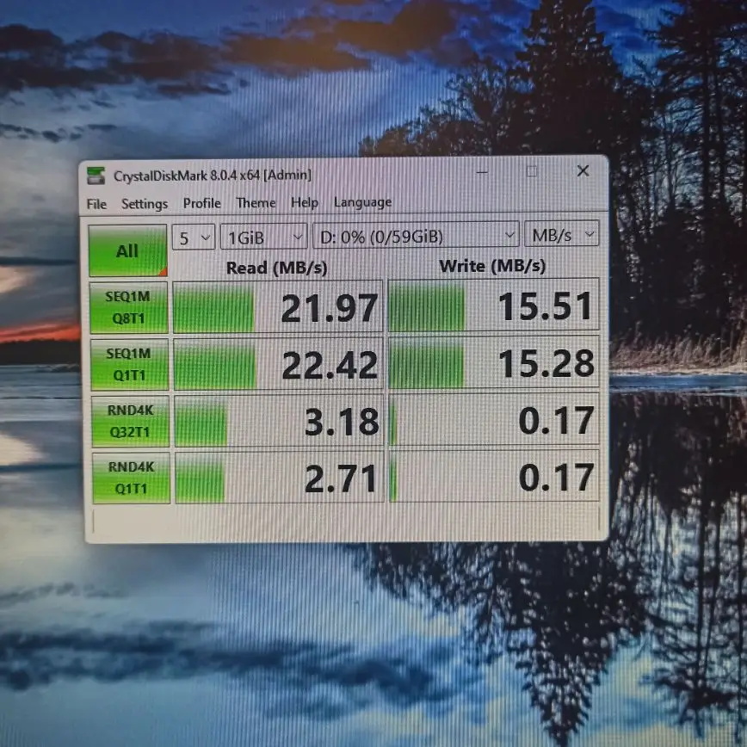This screenshot has height=747, width=747.
Task: Open the Theme menu
Action: coord(256,203)
